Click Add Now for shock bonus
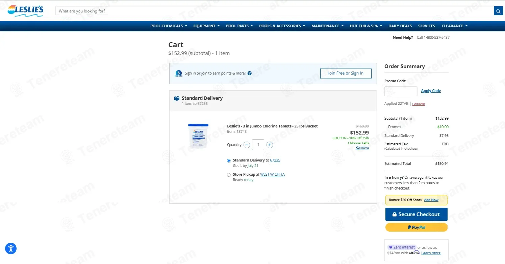 pyautogui.click(x=431, y=200)
